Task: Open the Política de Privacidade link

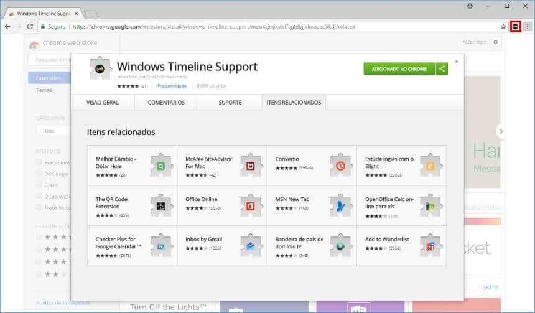Action: (63, 302)
